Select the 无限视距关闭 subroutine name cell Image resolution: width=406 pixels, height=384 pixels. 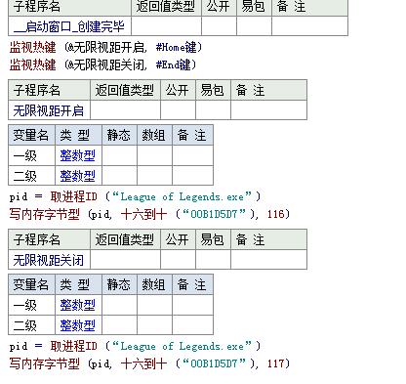tap(49, 260)
